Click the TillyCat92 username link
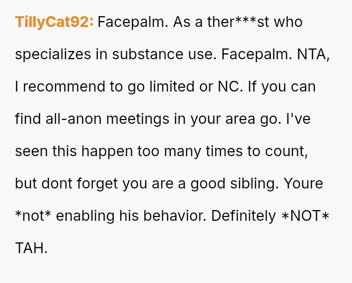This screenshot has height=283, width=352. point(54,22)
